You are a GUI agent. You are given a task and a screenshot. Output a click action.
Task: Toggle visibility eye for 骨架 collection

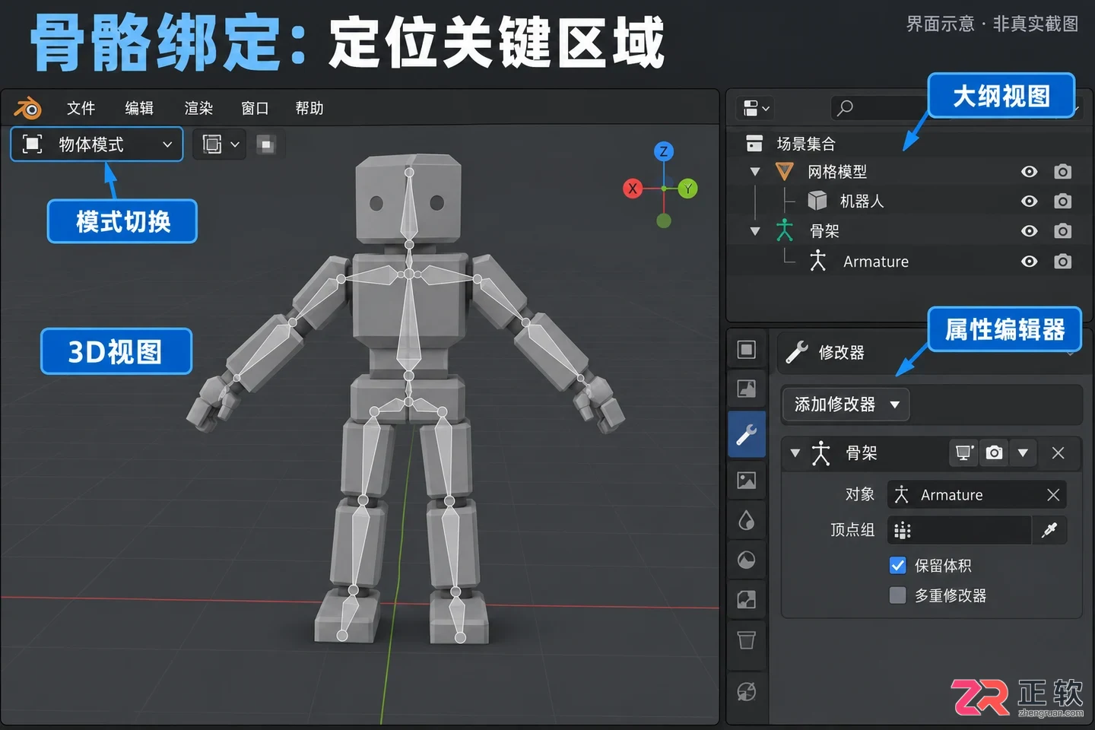(1030, 231)
